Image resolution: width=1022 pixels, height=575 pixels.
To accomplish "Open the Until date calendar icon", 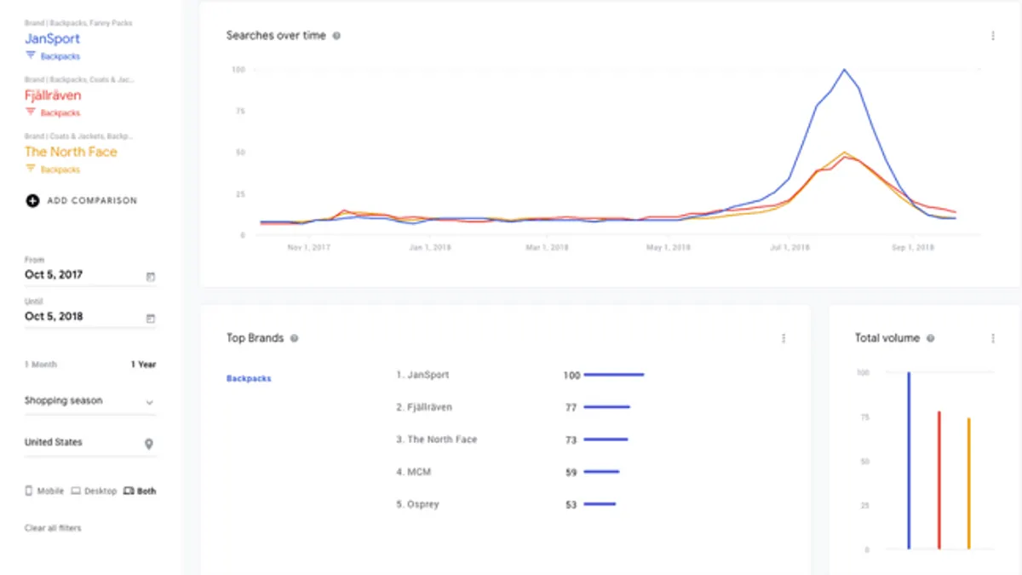I will pos(151,319).
